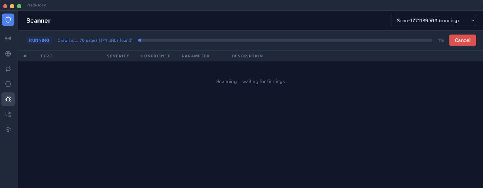Click the 1% progress percentage
483x188 pixels.
(x=441, y=40)
